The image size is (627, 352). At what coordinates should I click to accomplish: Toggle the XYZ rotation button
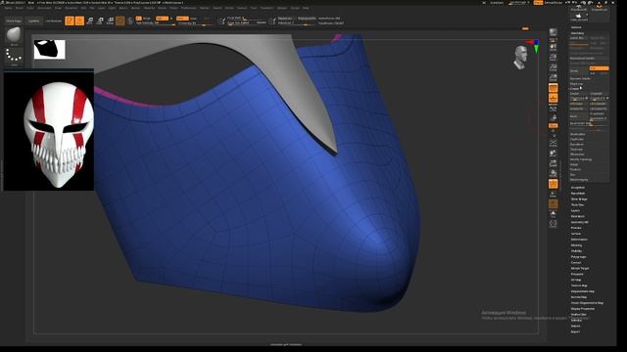(553, 126)
